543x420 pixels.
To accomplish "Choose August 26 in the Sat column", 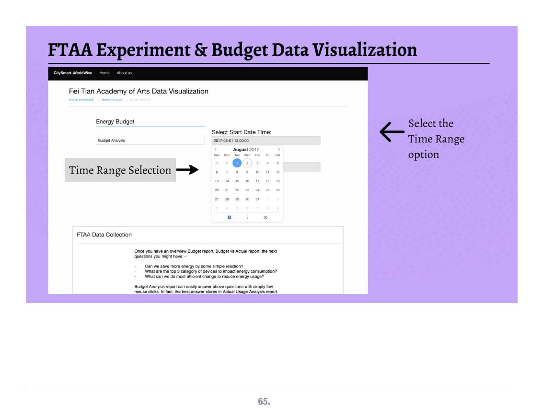I will [x=277, y=190].
